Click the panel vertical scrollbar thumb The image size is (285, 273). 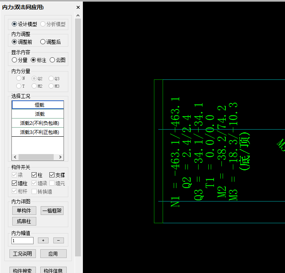(78, 137)
